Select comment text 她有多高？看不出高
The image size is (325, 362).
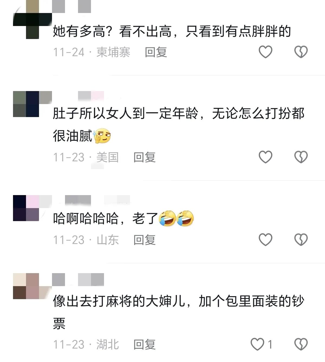pos(112,31)
